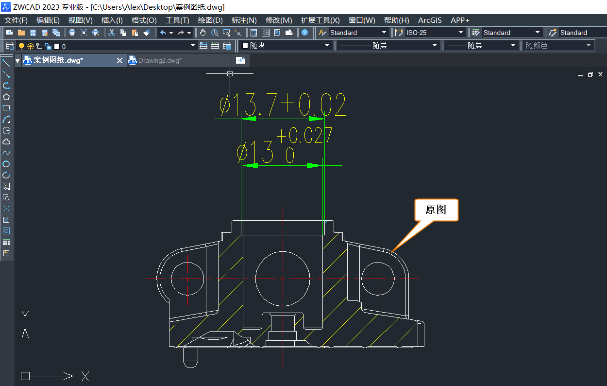Image resolution: width=607 pixels, height=386 pixels.
Task: Click the Cut scissors icon
Action: 111,33
